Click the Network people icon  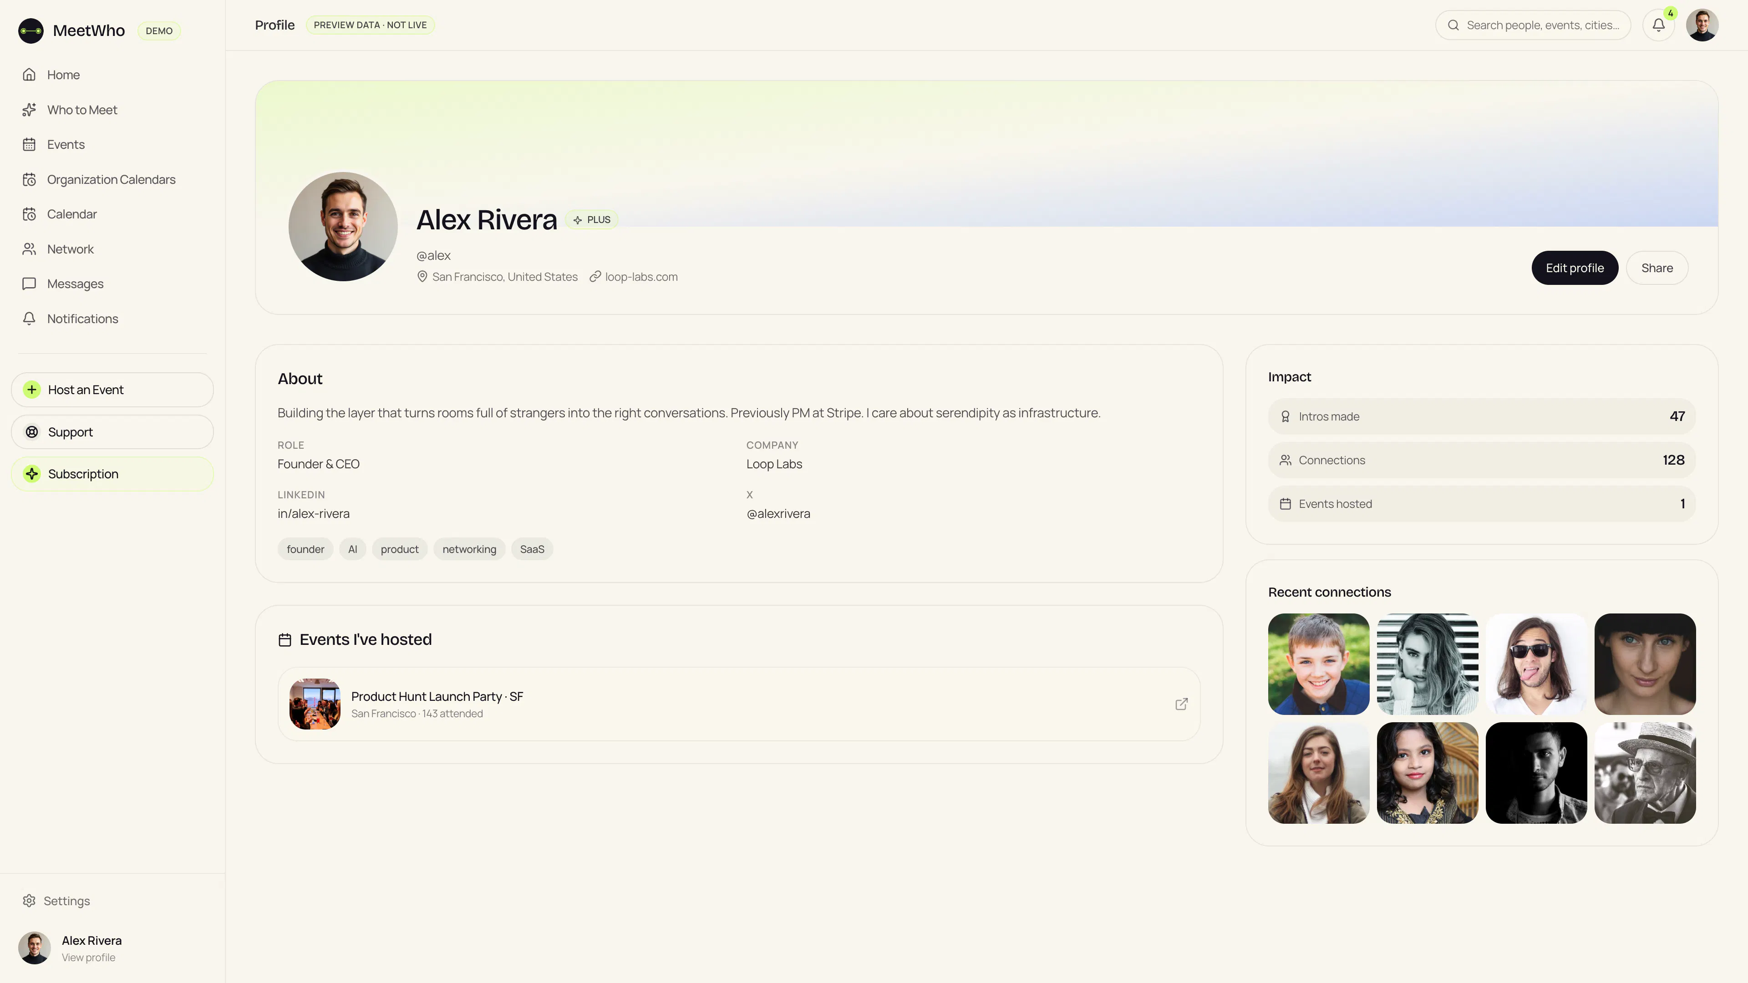click(x=29, y=249)
